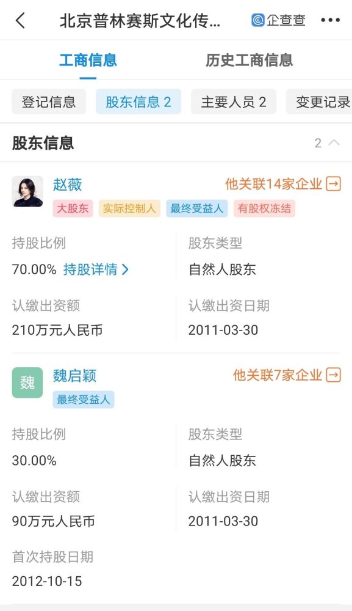Tap the 实际控制人 tag
Screen dimensions: 352x611
(x=129, y=208)
